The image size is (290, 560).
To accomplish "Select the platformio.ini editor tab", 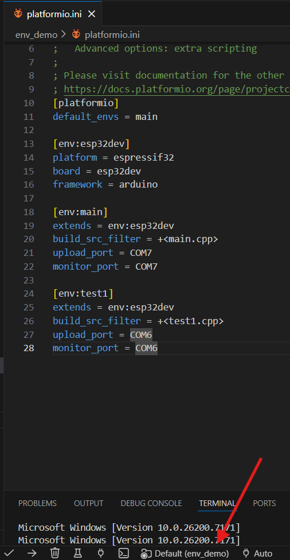I will tap(52, 14).
